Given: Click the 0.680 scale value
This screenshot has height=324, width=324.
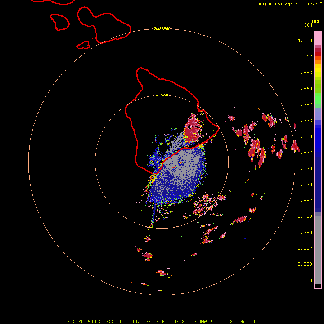Looking at the screenshot, I should [305, 136].
